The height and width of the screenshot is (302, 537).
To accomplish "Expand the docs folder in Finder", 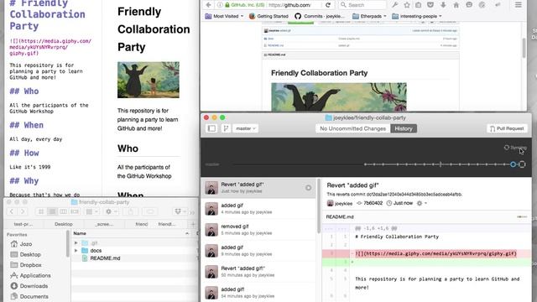I will click(76, 251).
